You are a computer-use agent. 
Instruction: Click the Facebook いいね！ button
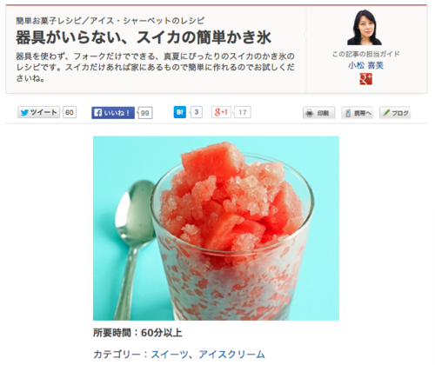pos(113,113)
